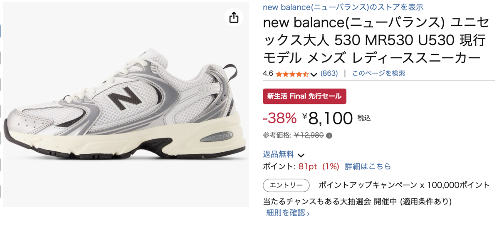The image size is (499, 225).
Task: Click the このページを検索 link
Action: (x=378, y=73)
